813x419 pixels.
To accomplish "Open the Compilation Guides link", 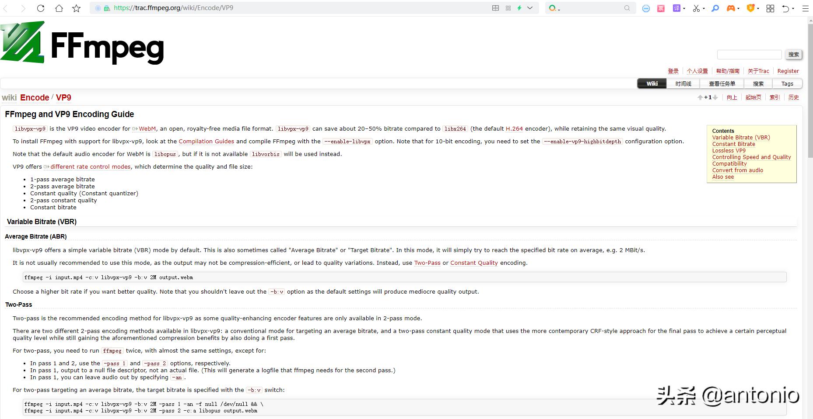I will pos(206,141).
